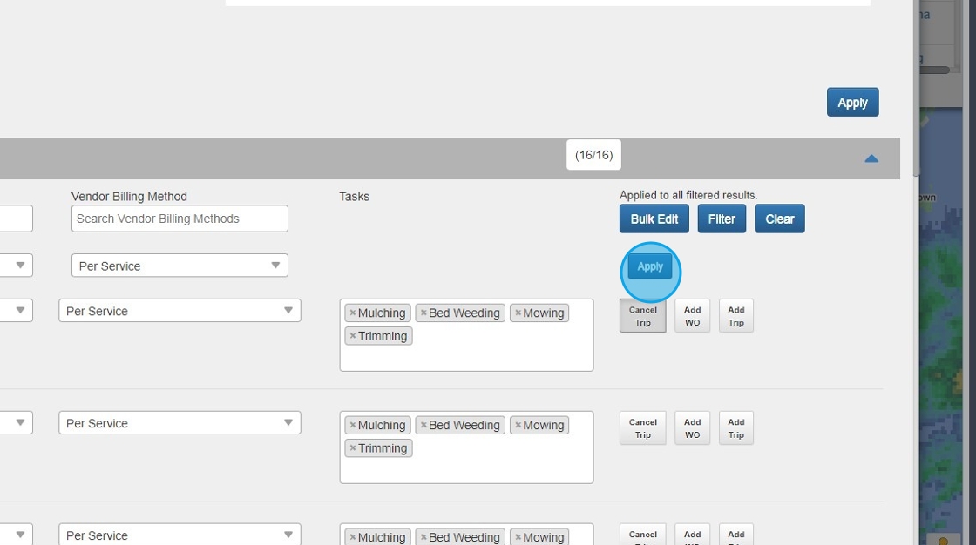Clear the applied filters

coord(779,219)
